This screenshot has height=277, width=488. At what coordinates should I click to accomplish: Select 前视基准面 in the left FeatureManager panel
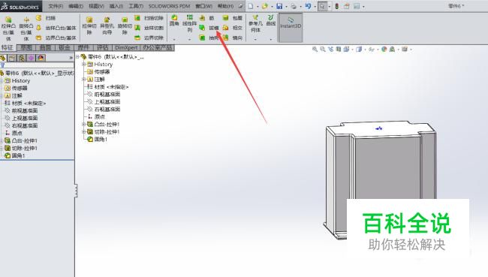click(x=21, y=110)
